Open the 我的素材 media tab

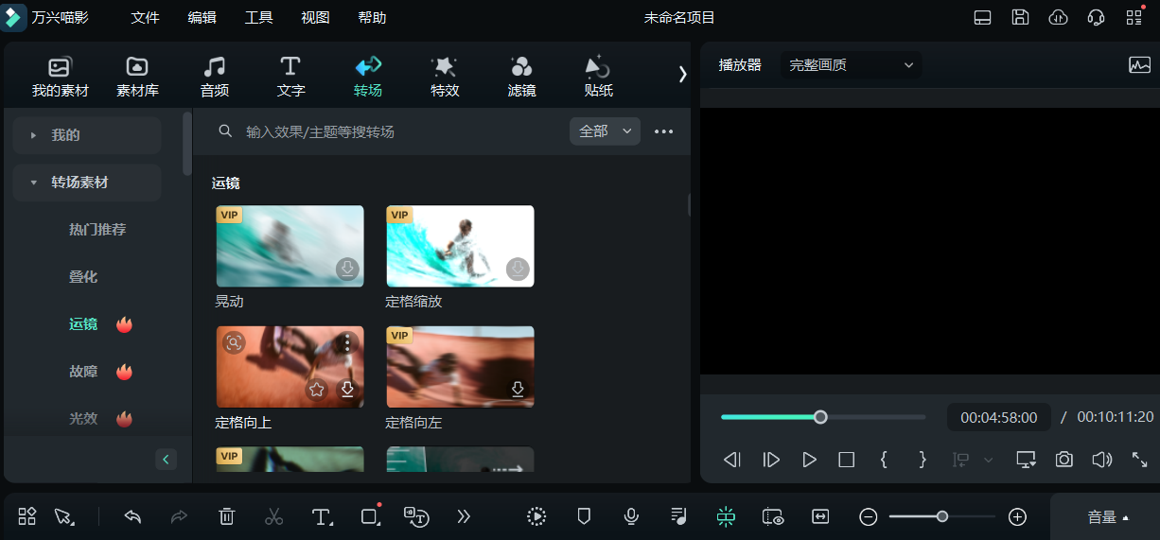coord(61,78)
